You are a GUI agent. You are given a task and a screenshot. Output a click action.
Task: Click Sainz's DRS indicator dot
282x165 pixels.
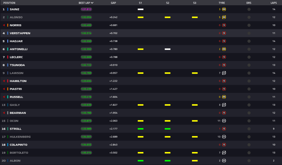click(249, 9)
